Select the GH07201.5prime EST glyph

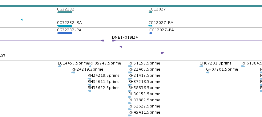(x=208, y=72)
